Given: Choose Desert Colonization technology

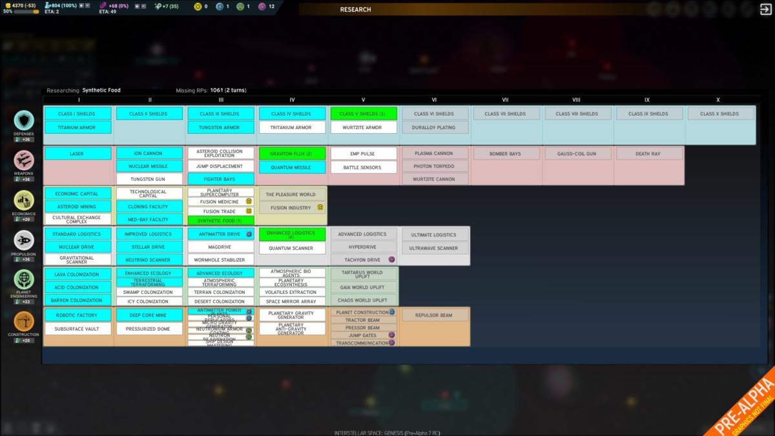Looking at the screenshot, I should [221, 301].
